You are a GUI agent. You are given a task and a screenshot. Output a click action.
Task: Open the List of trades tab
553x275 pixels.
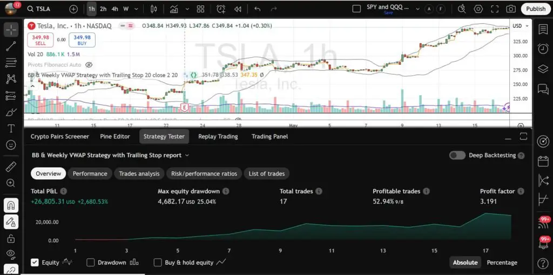point(267,173)
